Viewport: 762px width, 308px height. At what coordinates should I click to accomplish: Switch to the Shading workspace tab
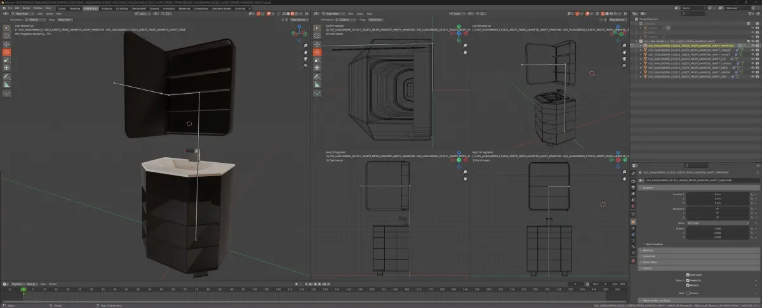154,8
